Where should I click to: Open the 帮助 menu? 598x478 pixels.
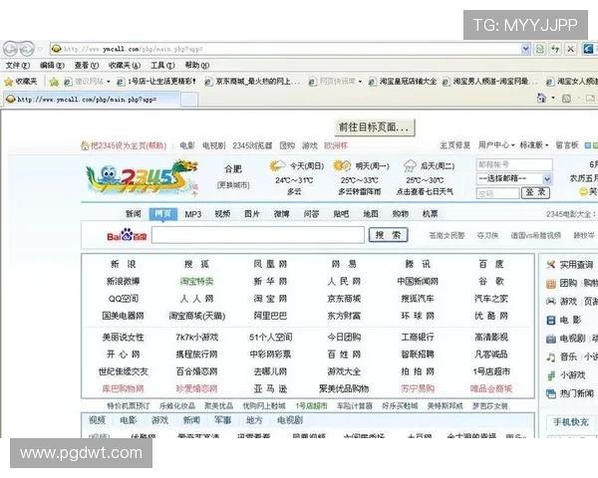[x=196, y=65]
